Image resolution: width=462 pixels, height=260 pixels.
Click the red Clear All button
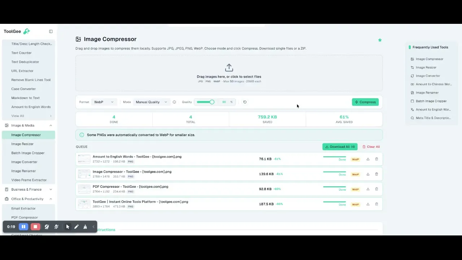click(x=371, y=147)
